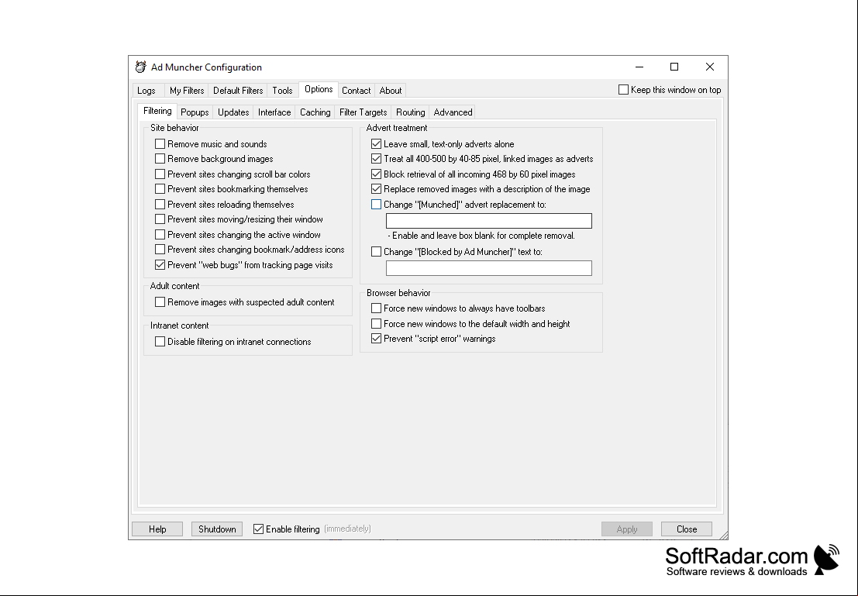This screenshot has height=596, width=858.
Task: Click the Shutdown button
Action: click(x=217, y=529)
